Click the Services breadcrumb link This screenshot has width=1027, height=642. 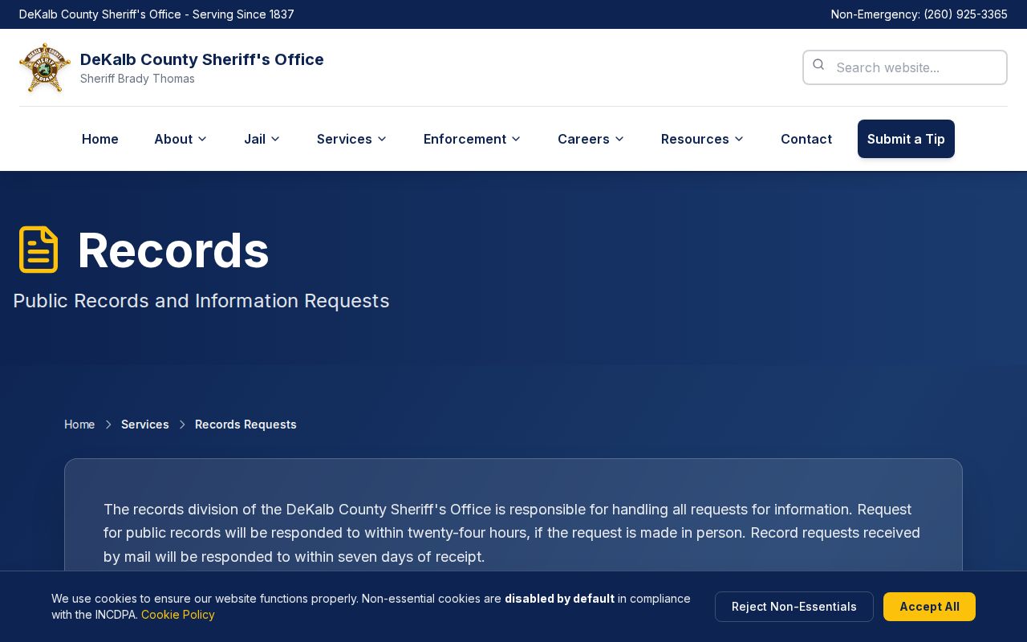145,425
